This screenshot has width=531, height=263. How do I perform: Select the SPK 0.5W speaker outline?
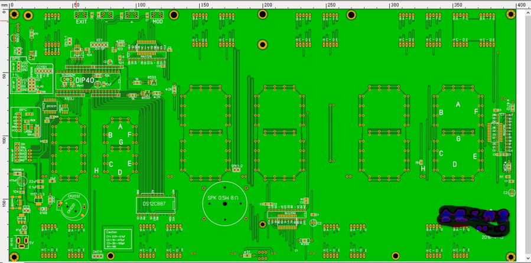[223, 202]
